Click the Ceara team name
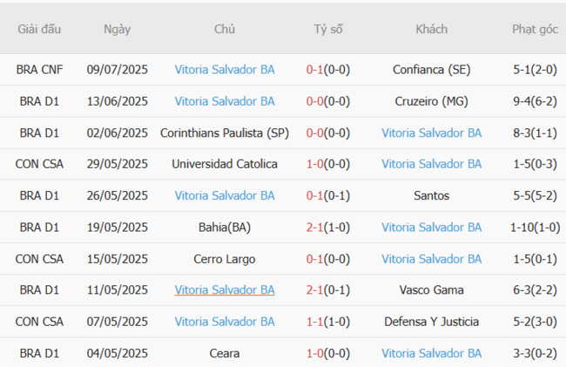This screenshot has height=367, width=566. [225, 353]
